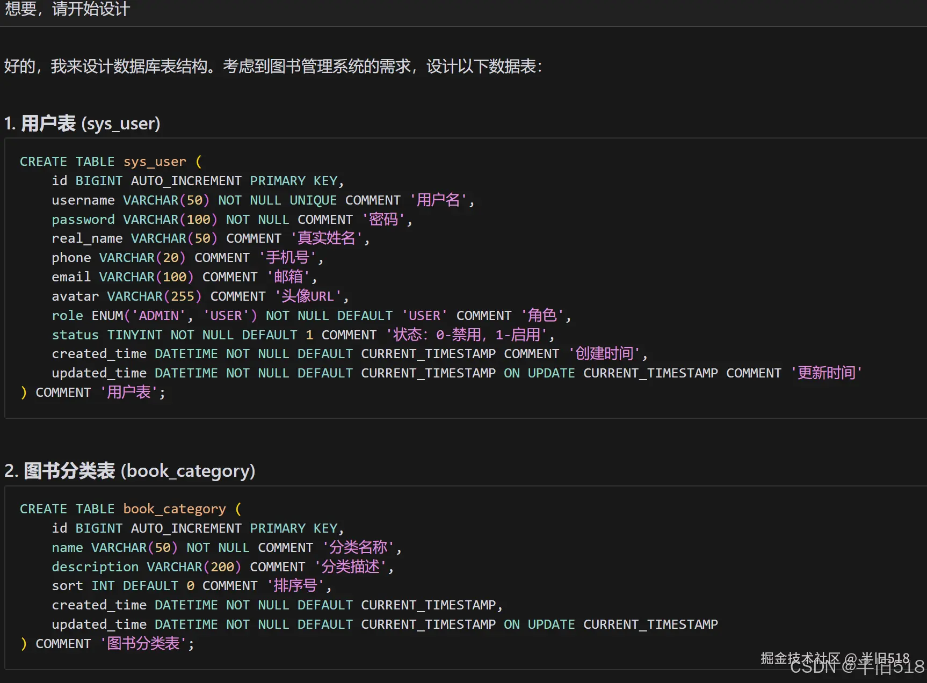Screen dimensions: 927x683
Task: Select the username VARCHAR(50) code line
Action: pos(263,200)
